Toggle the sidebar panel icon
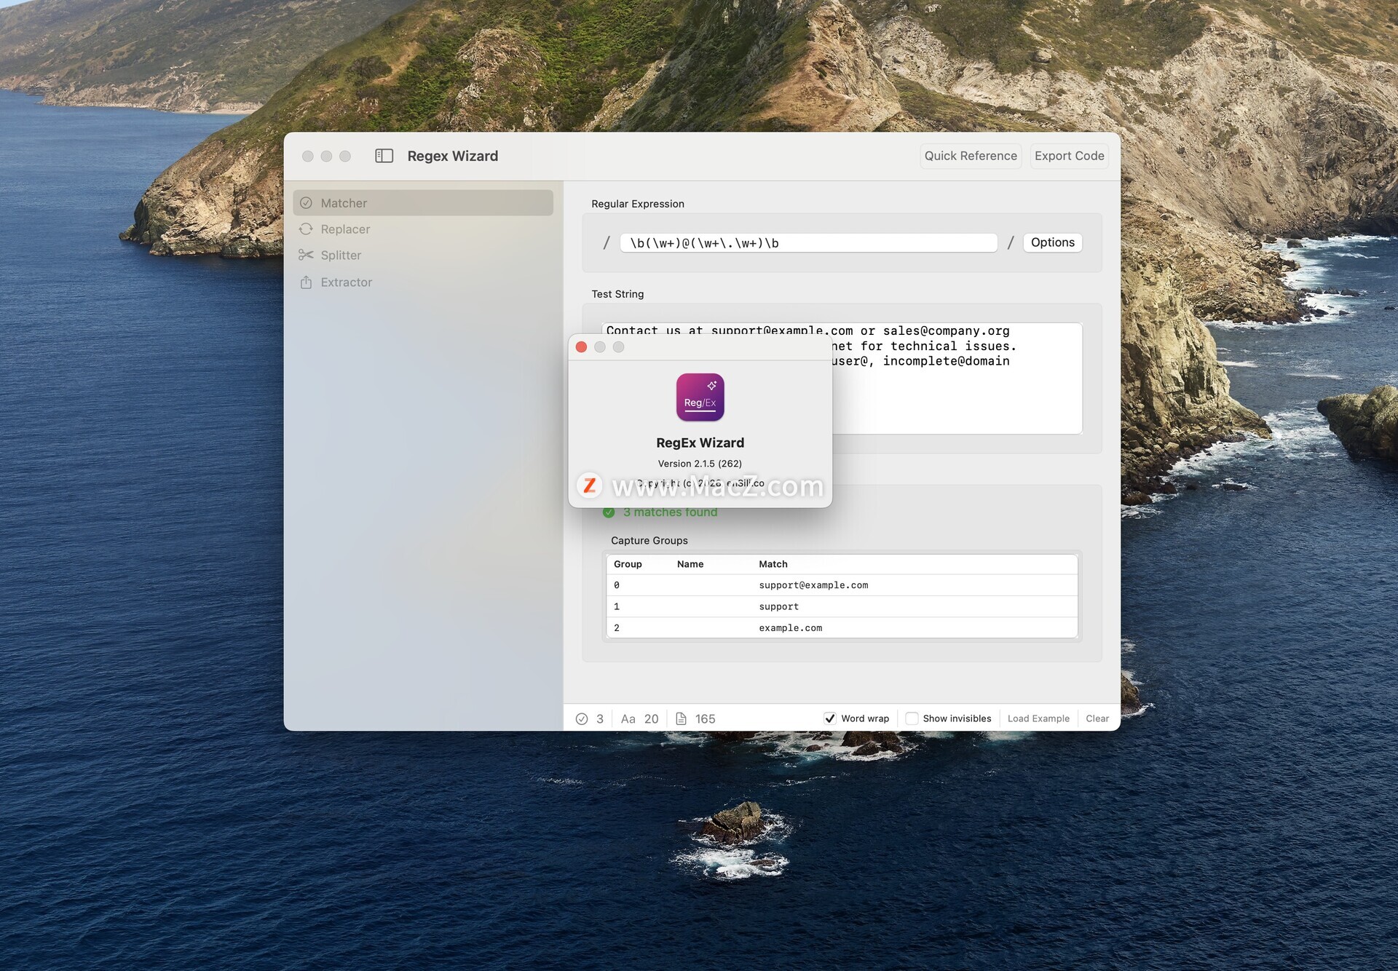Image resolution: width=1398 pixels, height=971 pixels. [384, 156]
